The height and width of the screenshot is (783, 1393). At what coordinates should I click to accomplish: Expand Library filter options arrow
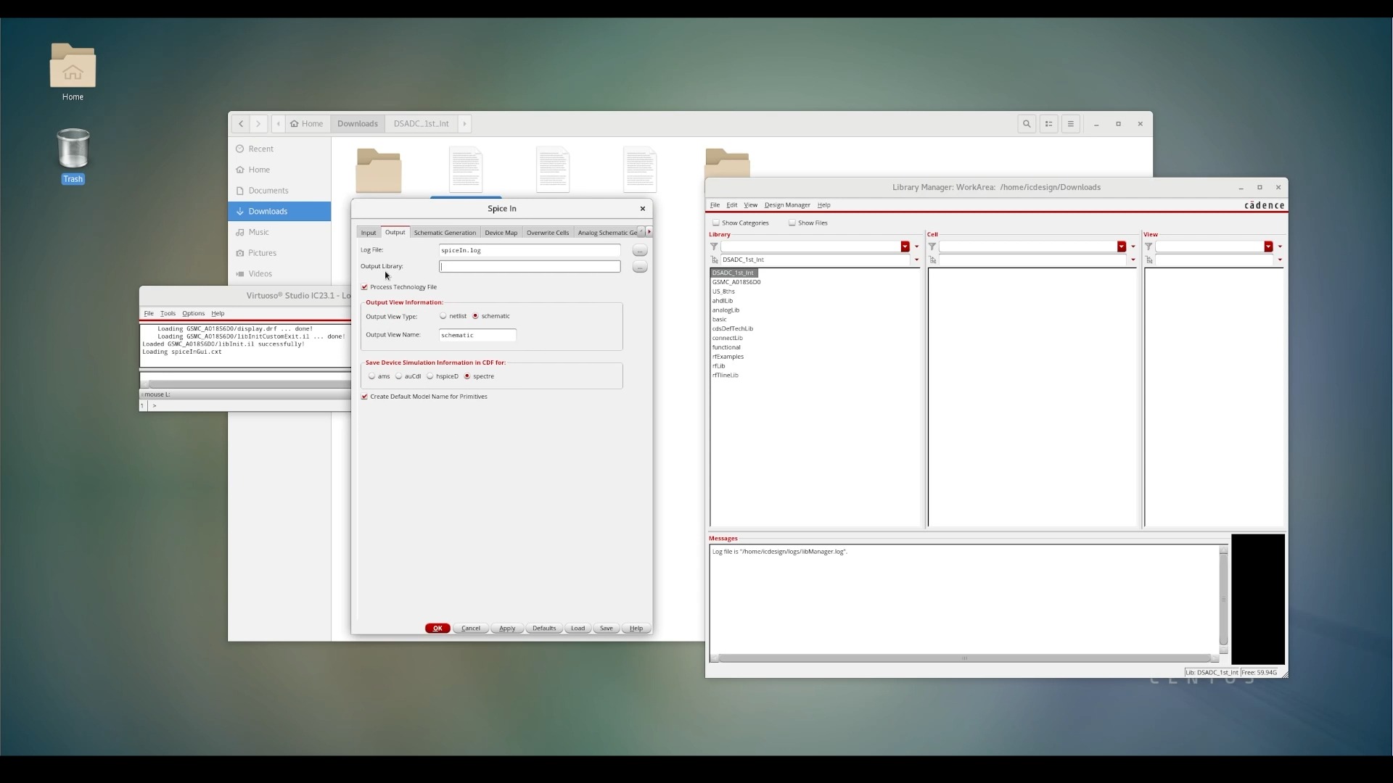[x=916, y=246]
